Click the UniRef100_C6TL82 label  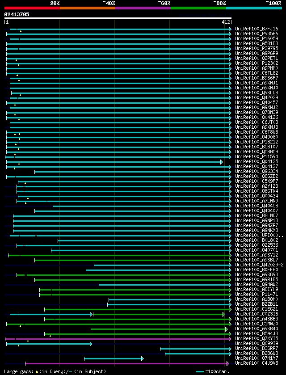click(x=257, y=73)
